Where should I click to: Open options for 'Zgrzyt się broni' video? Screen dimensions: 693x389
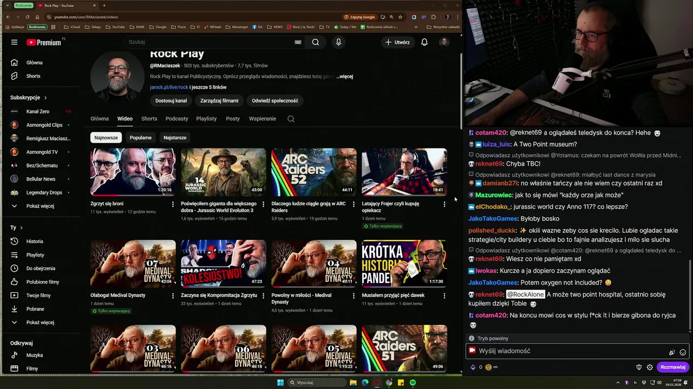(x=173, y=204)
